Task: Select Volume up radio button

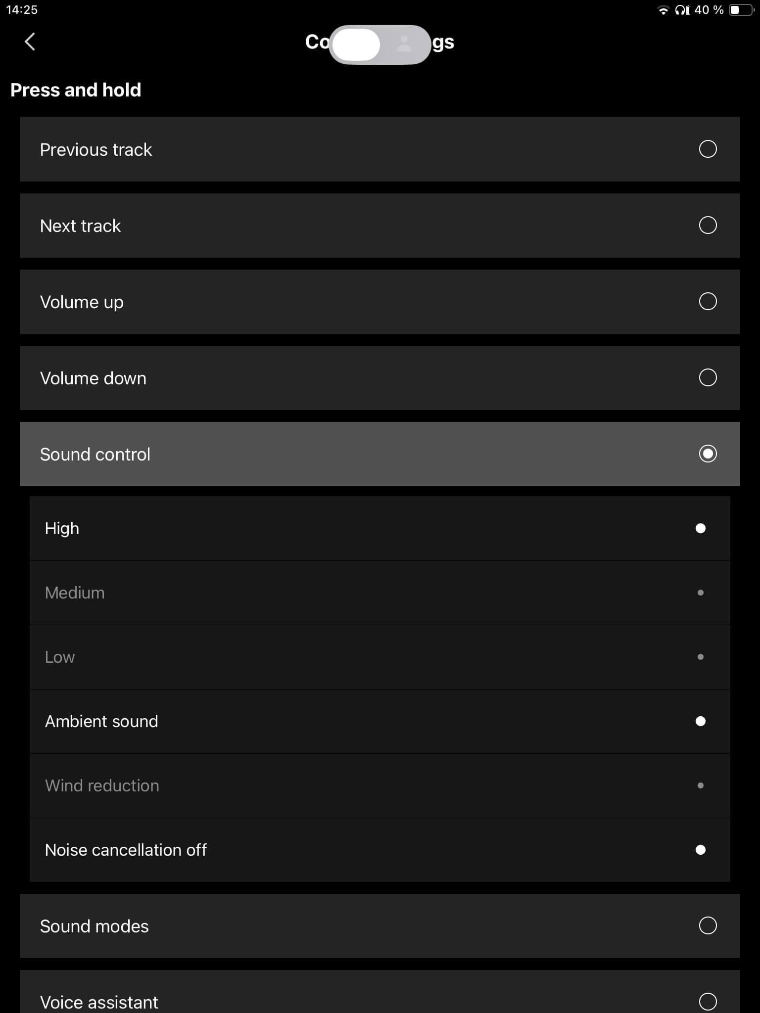Action: 708,301
